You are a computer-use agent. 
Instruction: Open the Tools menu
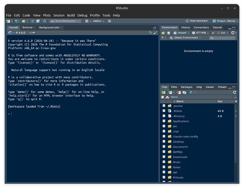pos(106,15)
